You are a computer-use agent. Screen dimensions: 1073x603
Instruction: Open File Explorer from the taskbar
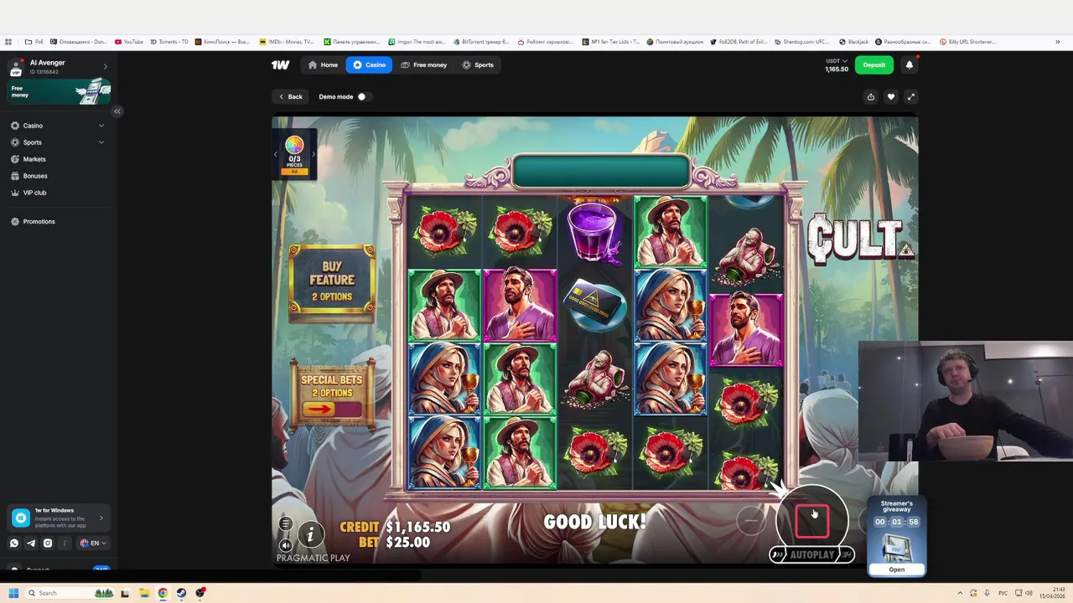click(144, 593)
